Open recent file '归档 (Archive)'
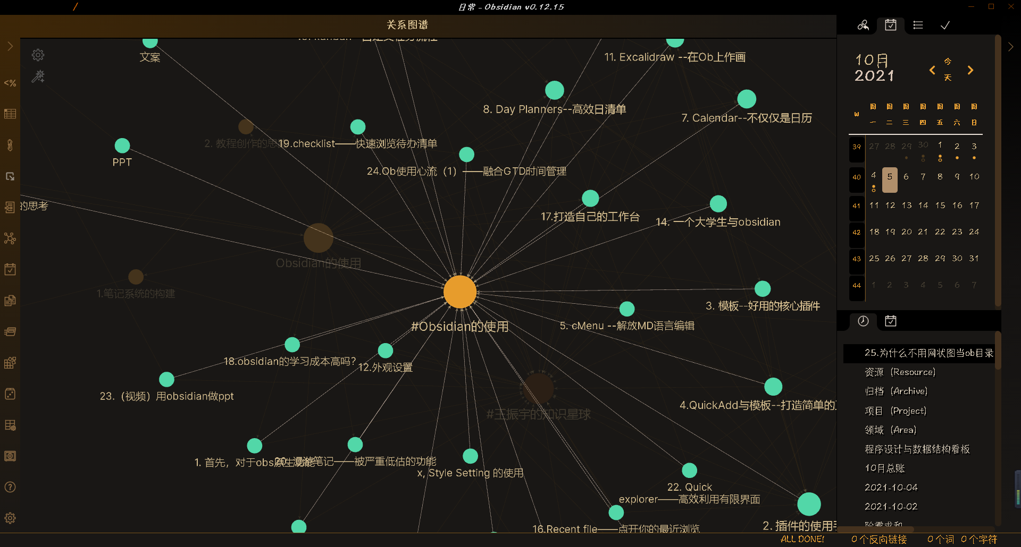The width and height of the screenshot is (1021, 547). 919,391
